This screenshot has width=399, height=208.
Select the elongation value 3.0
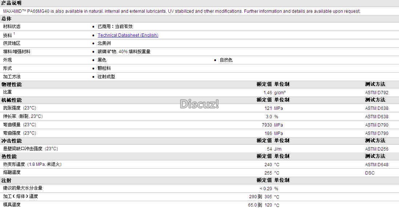(269, 117)
